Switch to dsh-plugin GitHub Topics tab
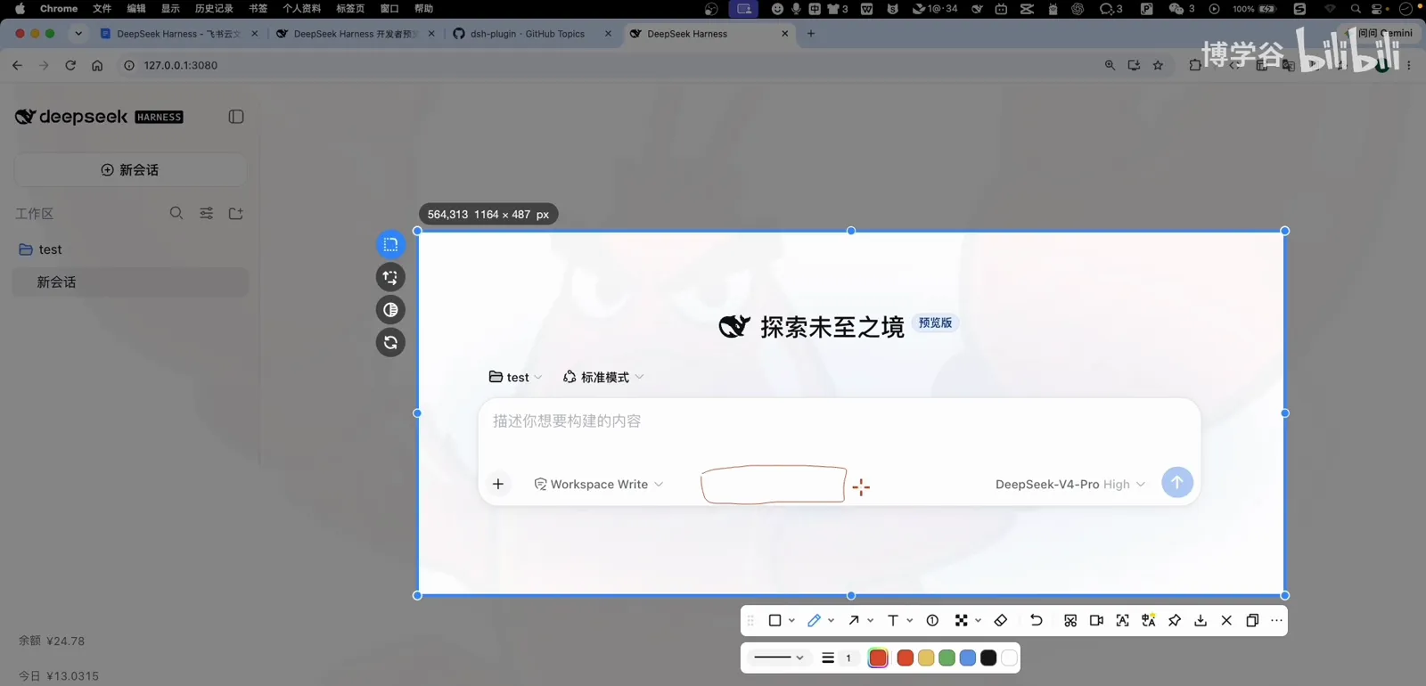This screenshot has height=686, width=1426. pyautogui.click(x=532, y=34)
